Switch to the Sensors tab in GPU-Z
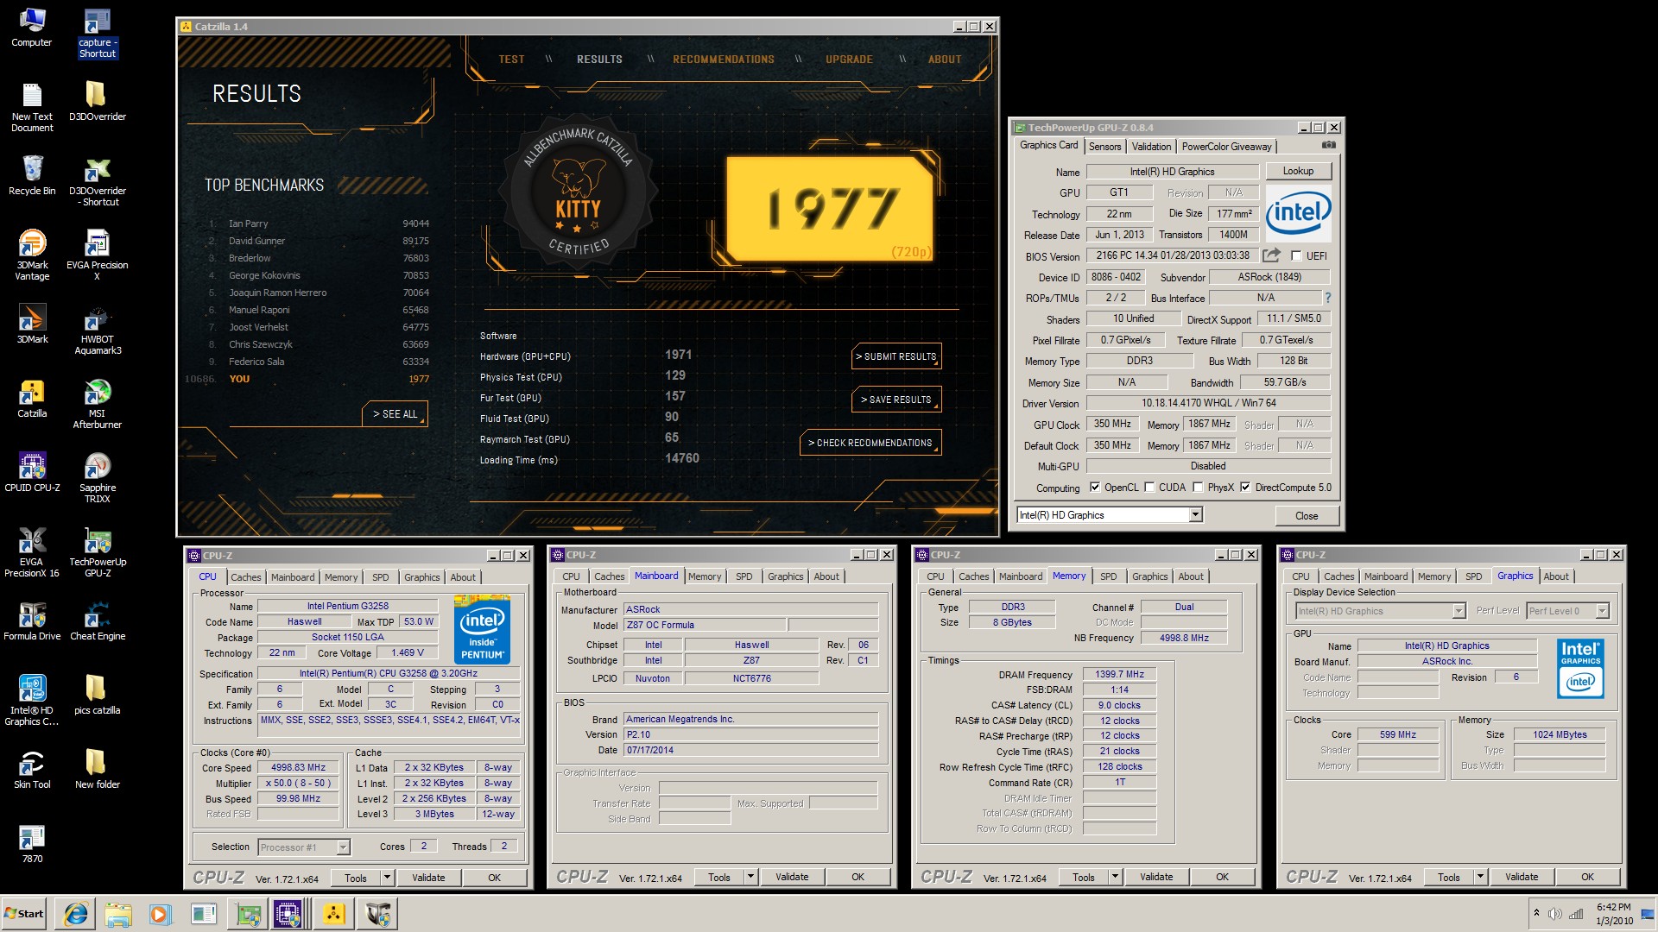The height and width of the screenshot is (932, 1658). tap(1104, 147)
